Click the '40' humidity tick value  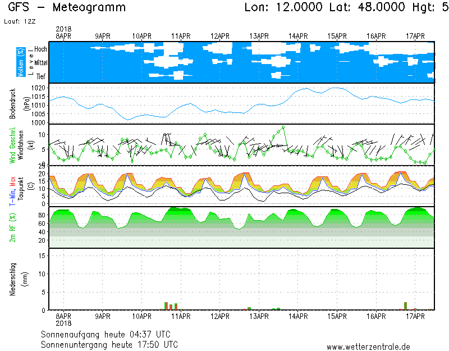[x=42, y=232]
